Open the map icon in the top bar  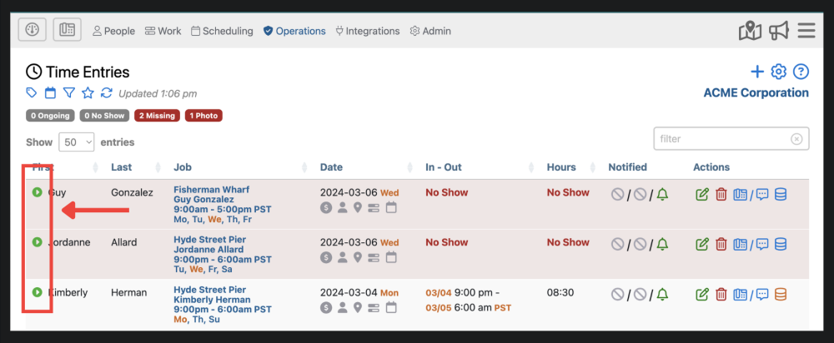pos(751,31)
